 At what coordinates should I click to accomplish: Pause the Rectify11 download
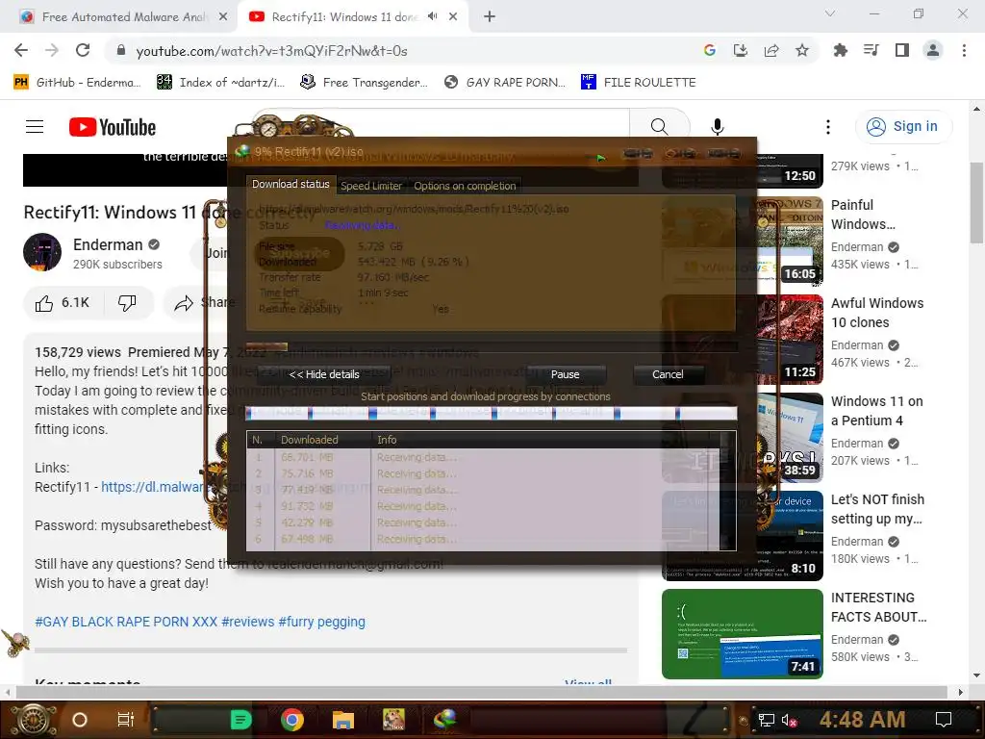566,374
